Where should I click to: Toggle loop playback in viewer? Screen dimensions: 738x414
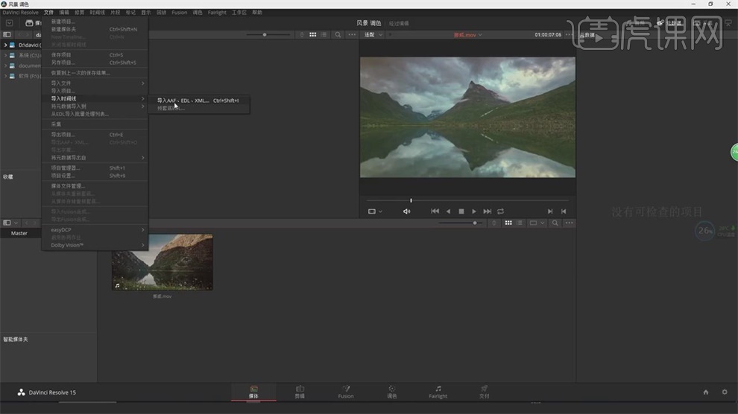tap(500, 211)
